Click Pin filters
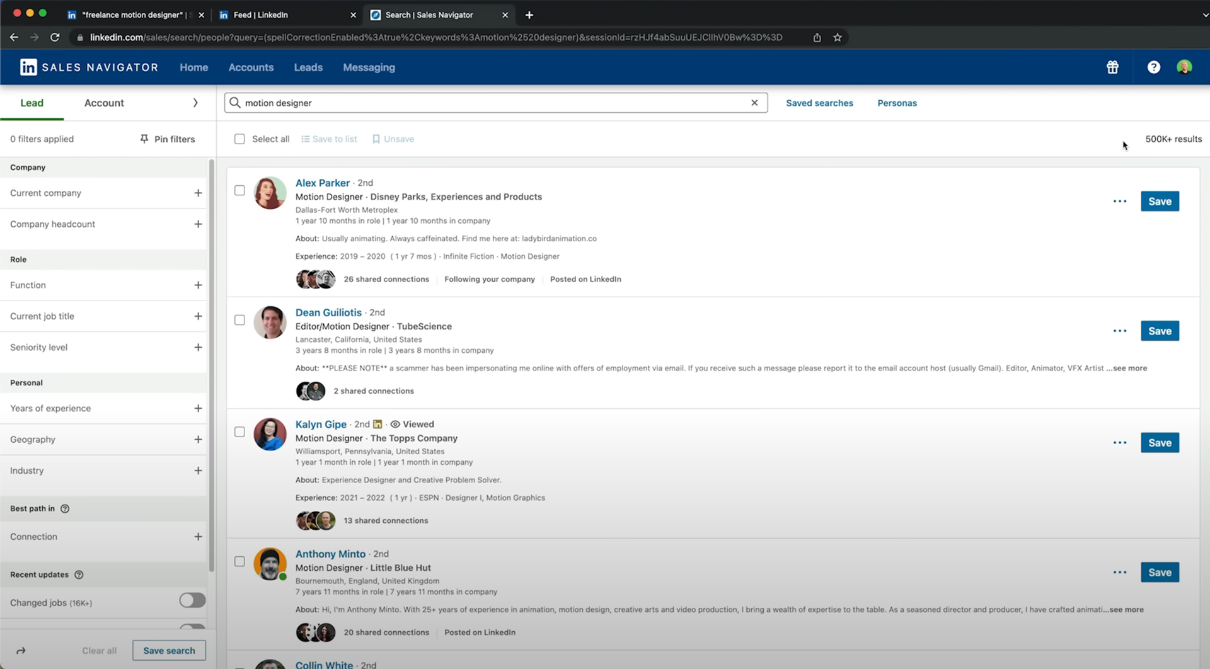Screen dimensions: 1210x669 (168, 139)
